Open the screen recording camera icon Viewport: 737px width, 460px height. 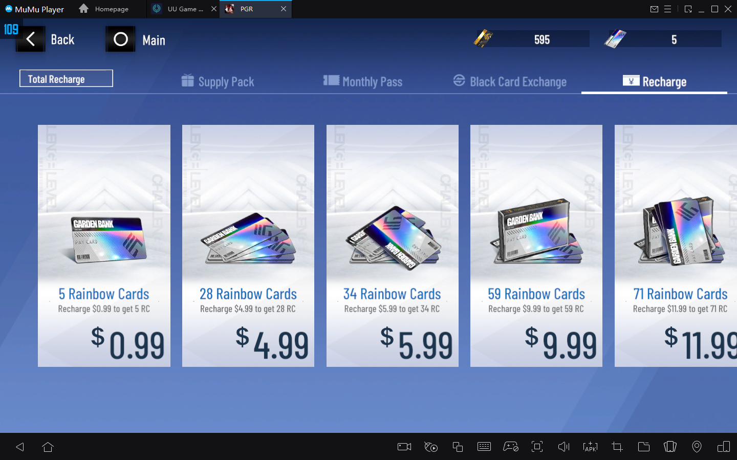click(404, 447)
